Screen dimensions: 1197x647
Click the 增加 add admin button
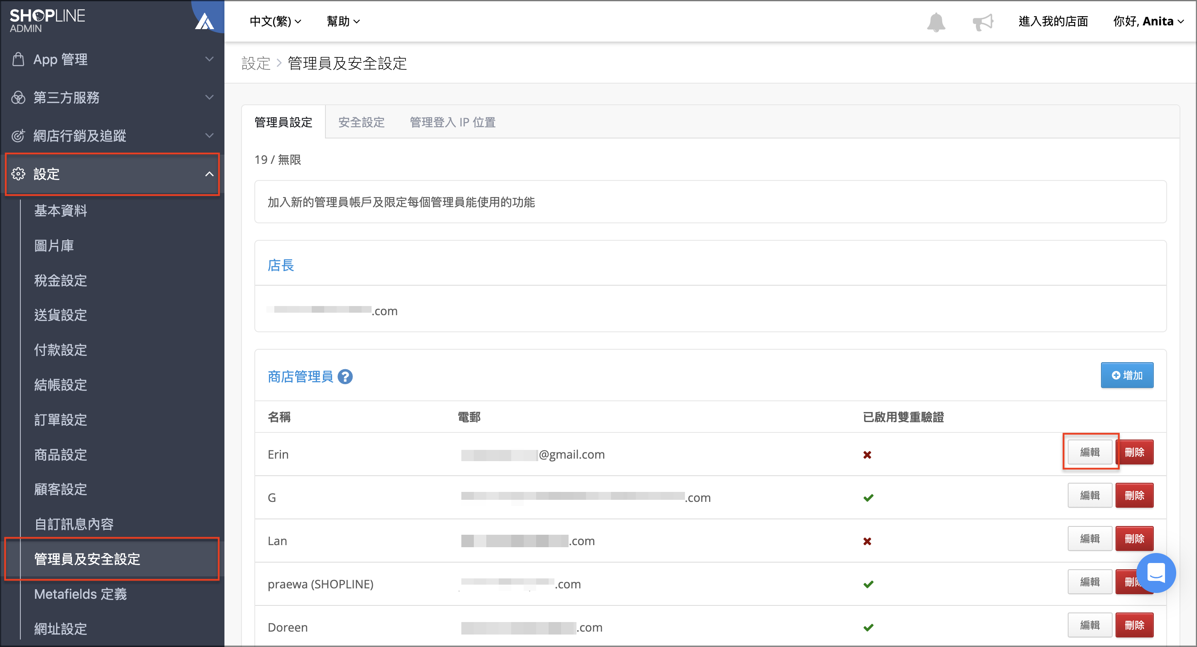[1127, 375]
